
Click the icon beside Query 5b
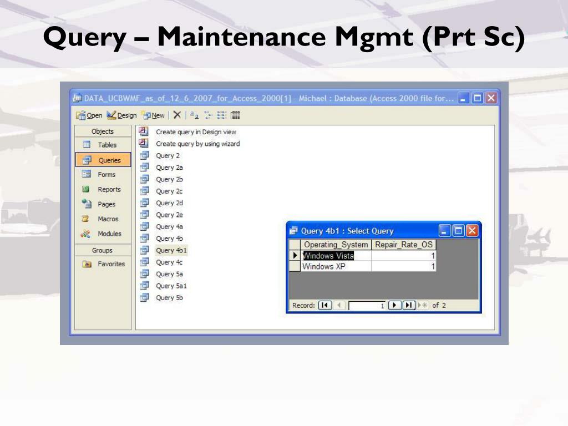pyautogui.click(x=145, y=297)
